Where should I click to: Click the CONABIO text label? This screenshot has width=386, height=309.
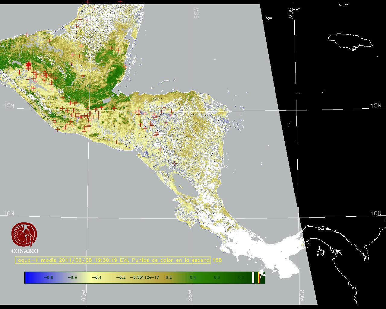point(25,251)
